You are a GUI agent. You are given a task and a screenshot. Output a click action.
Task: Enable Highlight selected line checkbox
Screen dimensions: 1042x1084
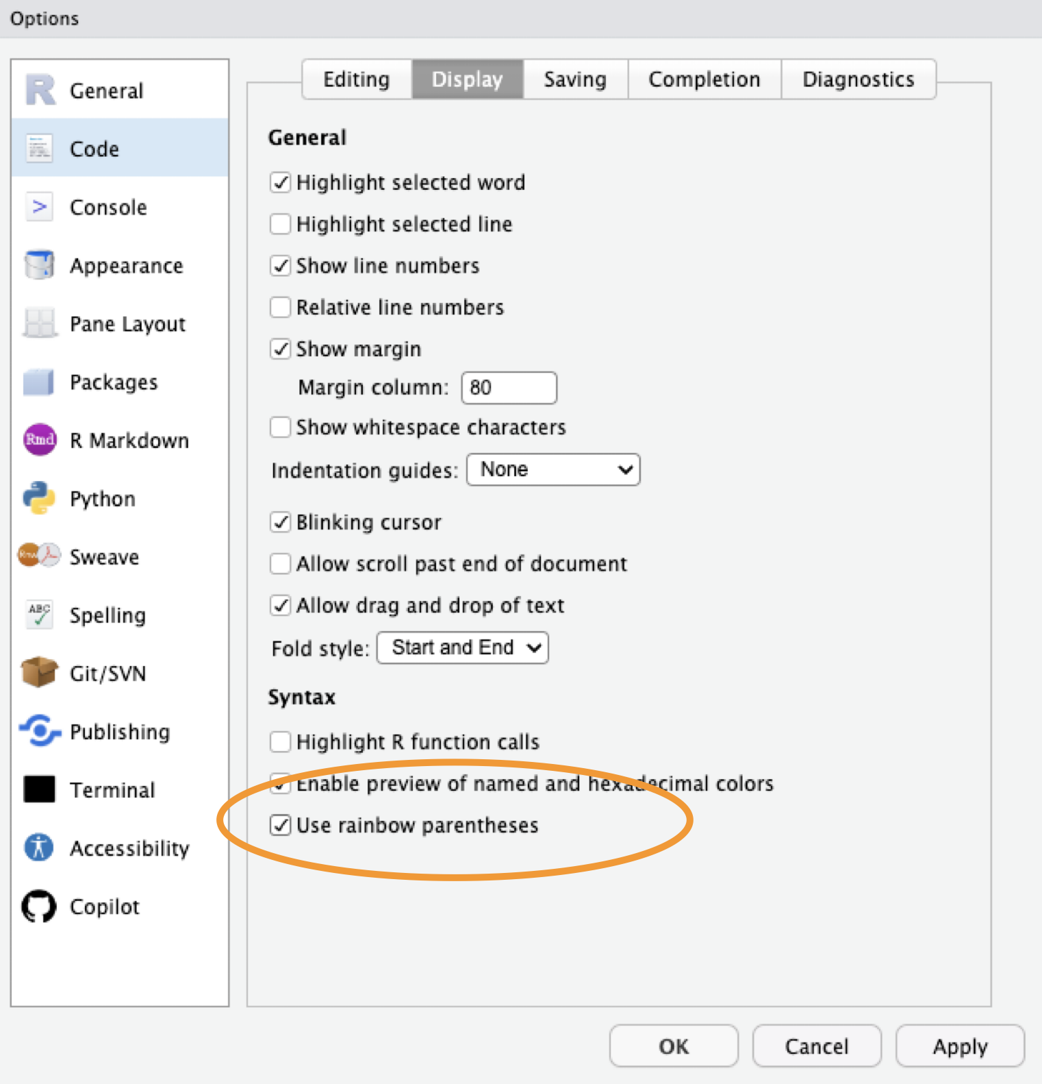click(x=281, y=224)
